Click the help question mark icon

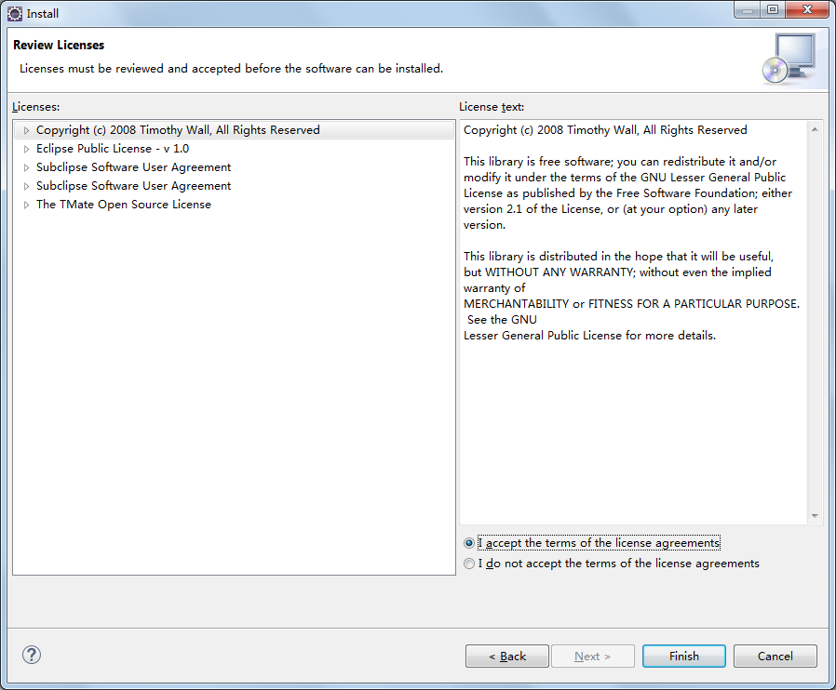[x=32, y=655]
